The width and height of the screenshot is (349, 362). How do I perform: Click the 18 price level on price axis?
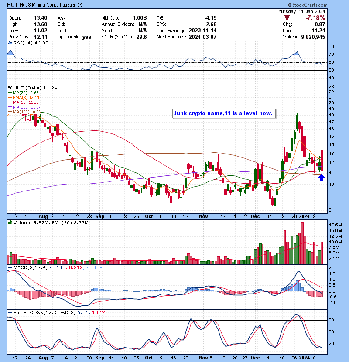pos(331,115)
